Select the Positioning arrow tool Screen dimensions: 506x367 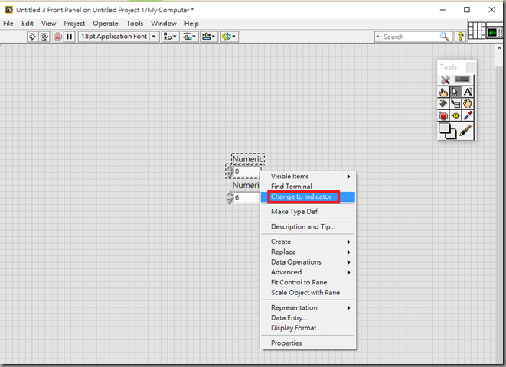455,93
